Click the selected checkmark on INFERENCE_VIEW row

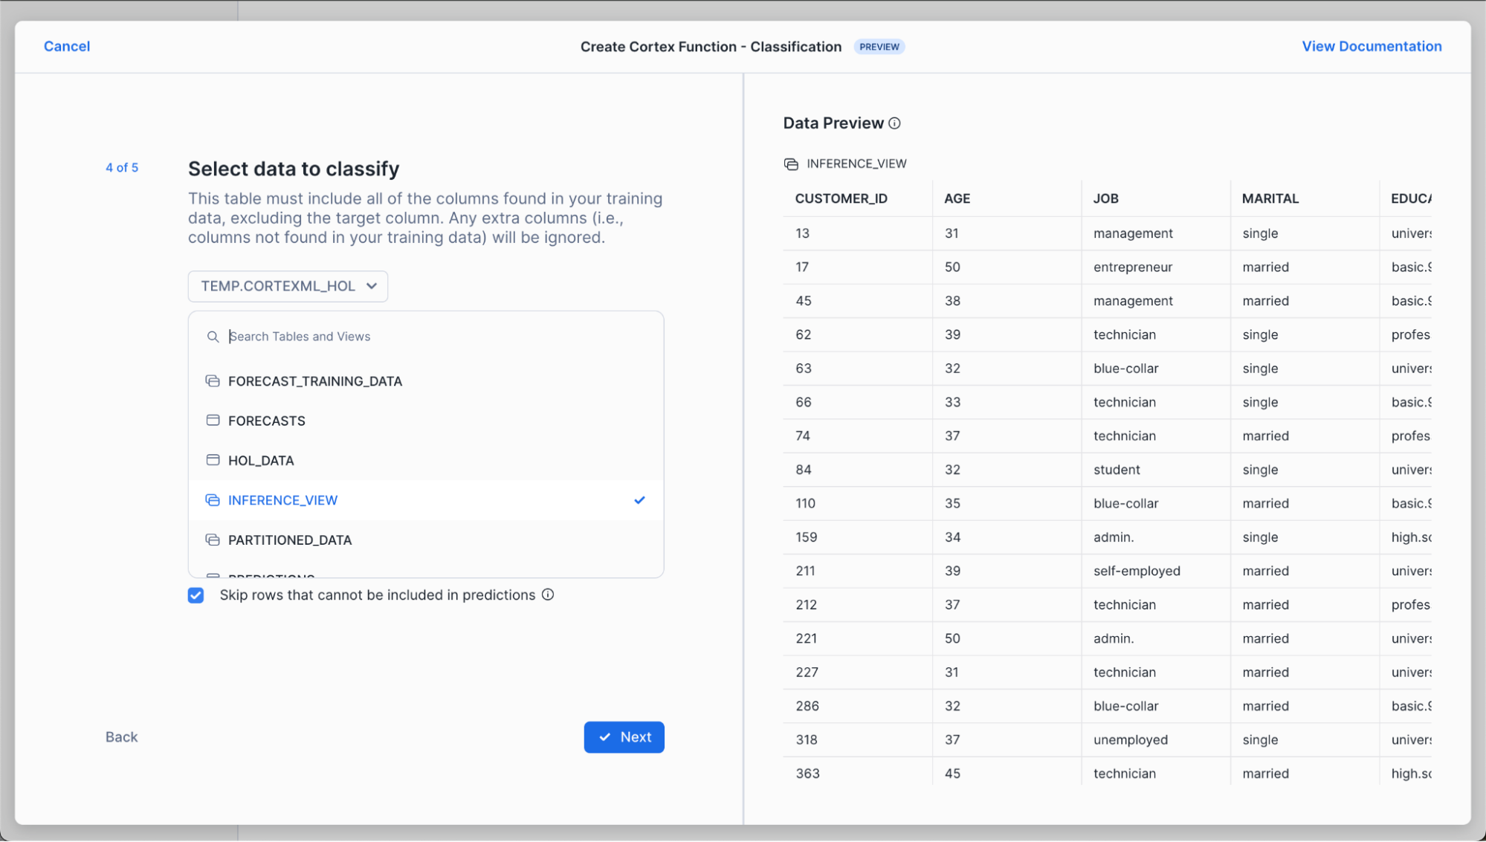click(639, 500)
